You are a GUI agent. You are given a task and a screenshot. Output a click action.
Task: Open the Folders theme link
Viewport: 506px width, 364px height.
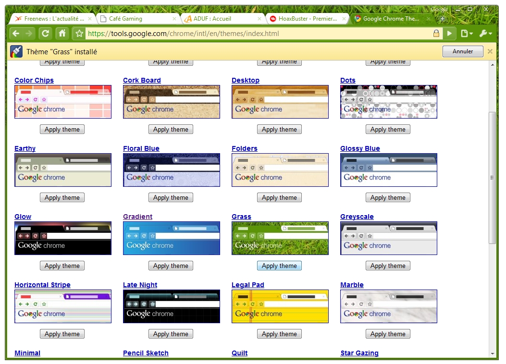245,148
